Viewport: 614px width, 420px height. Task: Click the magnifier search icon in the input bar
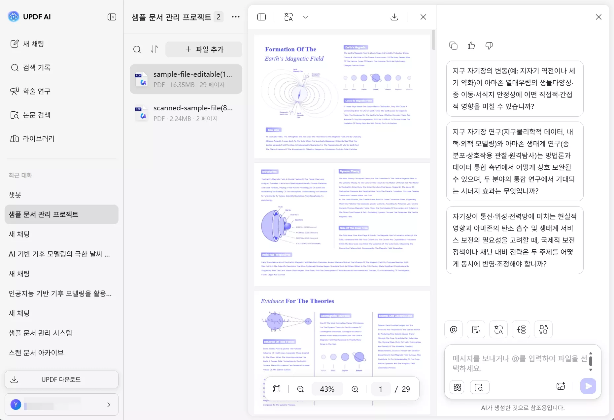(479, 387)
